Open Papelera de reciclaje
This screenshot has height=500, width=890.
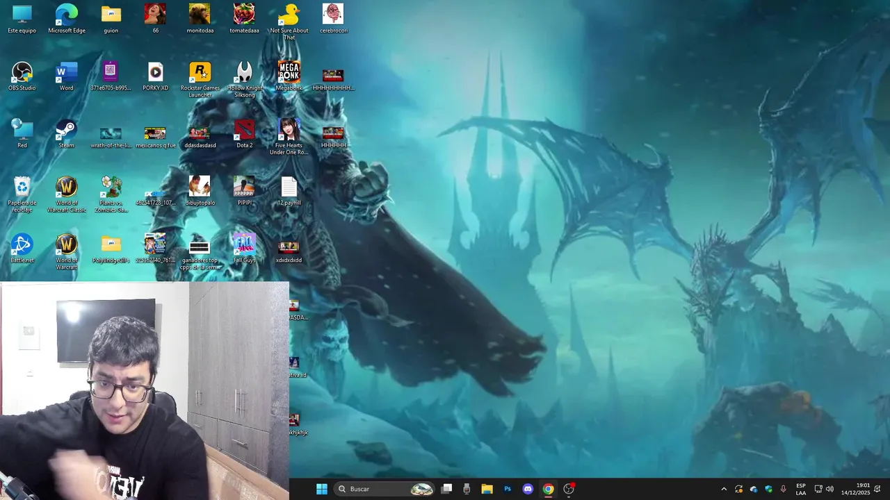pos(22,194)
